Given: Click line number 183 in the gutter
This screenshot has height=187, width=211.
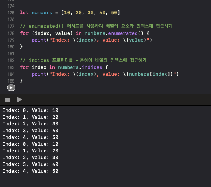Looking at the screenshot, I should (11, 67).
